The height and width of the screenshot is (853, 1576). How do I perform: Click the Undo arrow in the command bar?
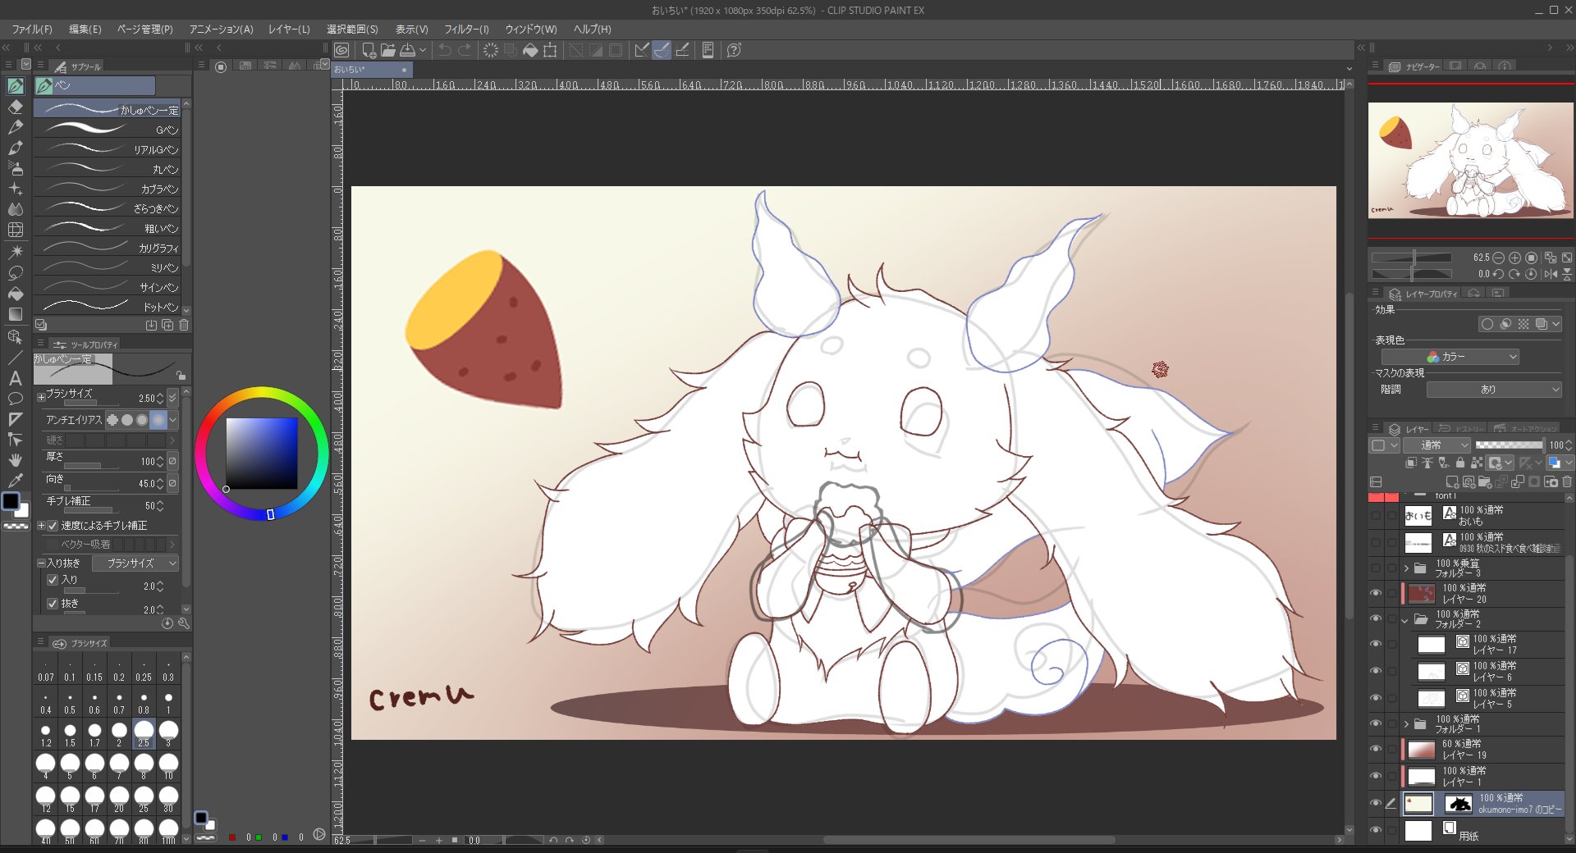pos(444,50)
